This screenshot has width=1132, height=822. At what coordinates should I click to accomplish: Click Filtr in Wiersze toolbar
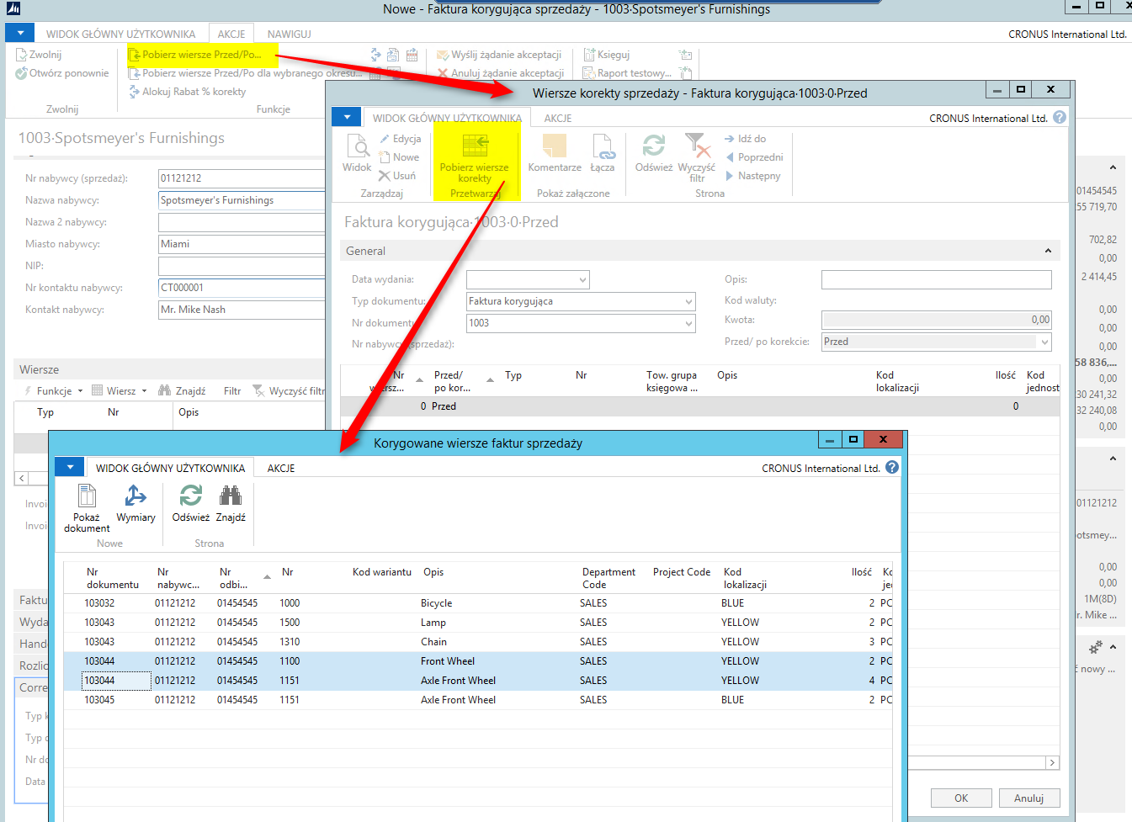232,391
